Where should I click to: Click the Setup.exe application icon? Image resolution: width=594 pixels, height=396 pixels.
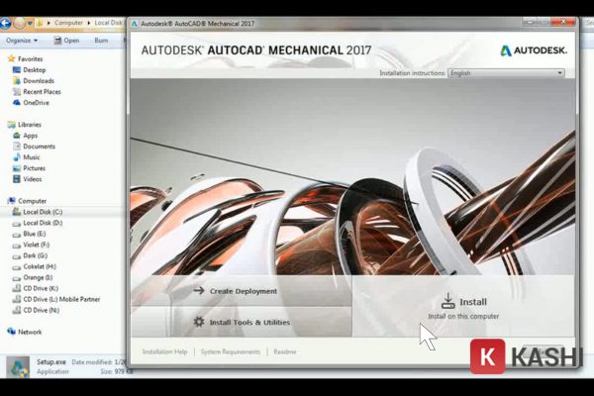pos(18,367)
